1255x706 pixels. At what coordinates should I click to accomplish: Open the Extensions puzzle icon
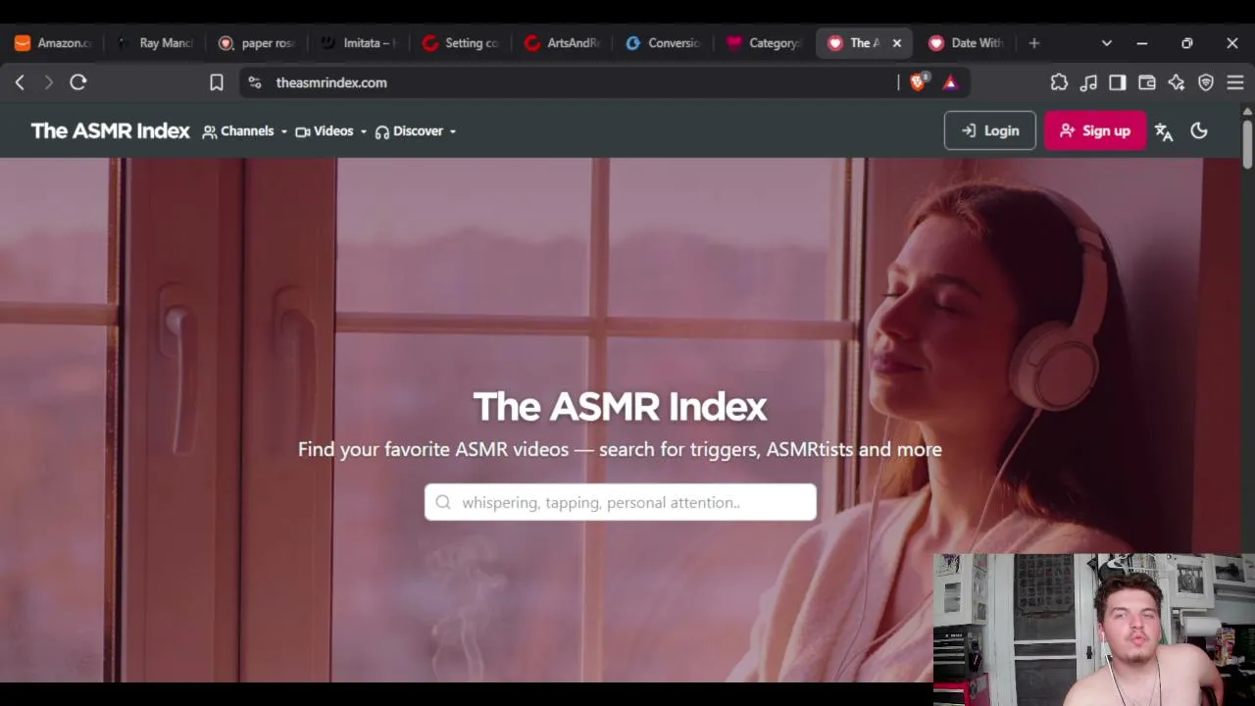click(x=1059, y=82)
